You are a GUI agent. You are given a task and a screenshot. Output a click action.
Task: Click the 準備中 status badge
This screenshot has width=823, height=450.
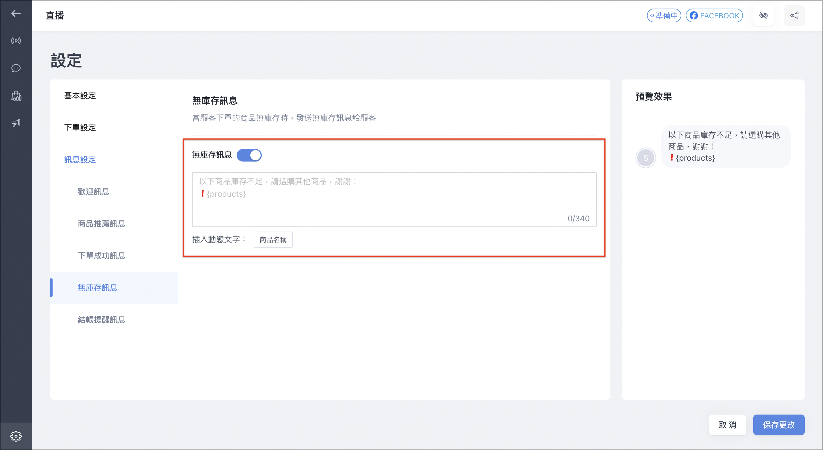tap(664, 16)
